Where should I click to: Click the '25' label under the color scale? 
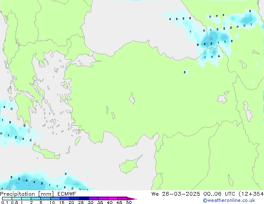81,202
